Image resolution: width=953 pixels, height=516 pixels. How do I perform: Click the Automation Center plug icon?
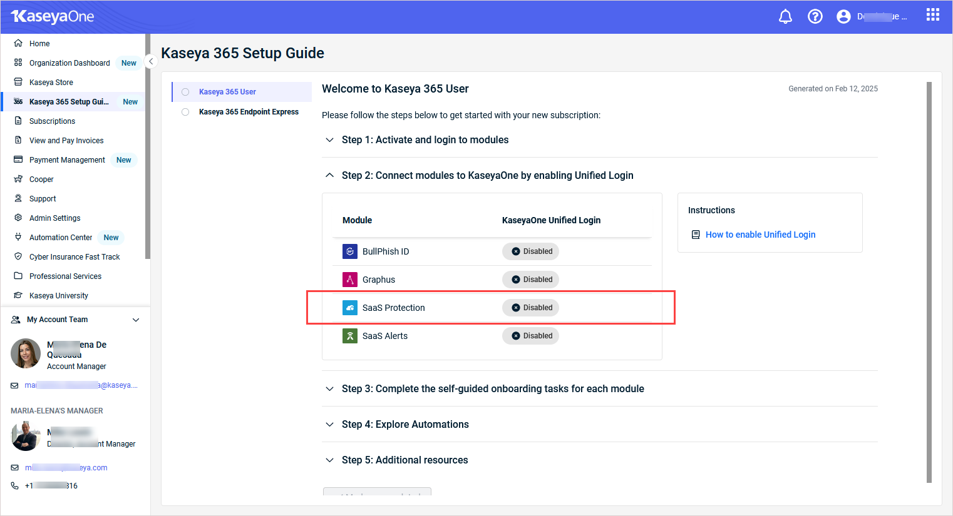click(x=18, y=237)
